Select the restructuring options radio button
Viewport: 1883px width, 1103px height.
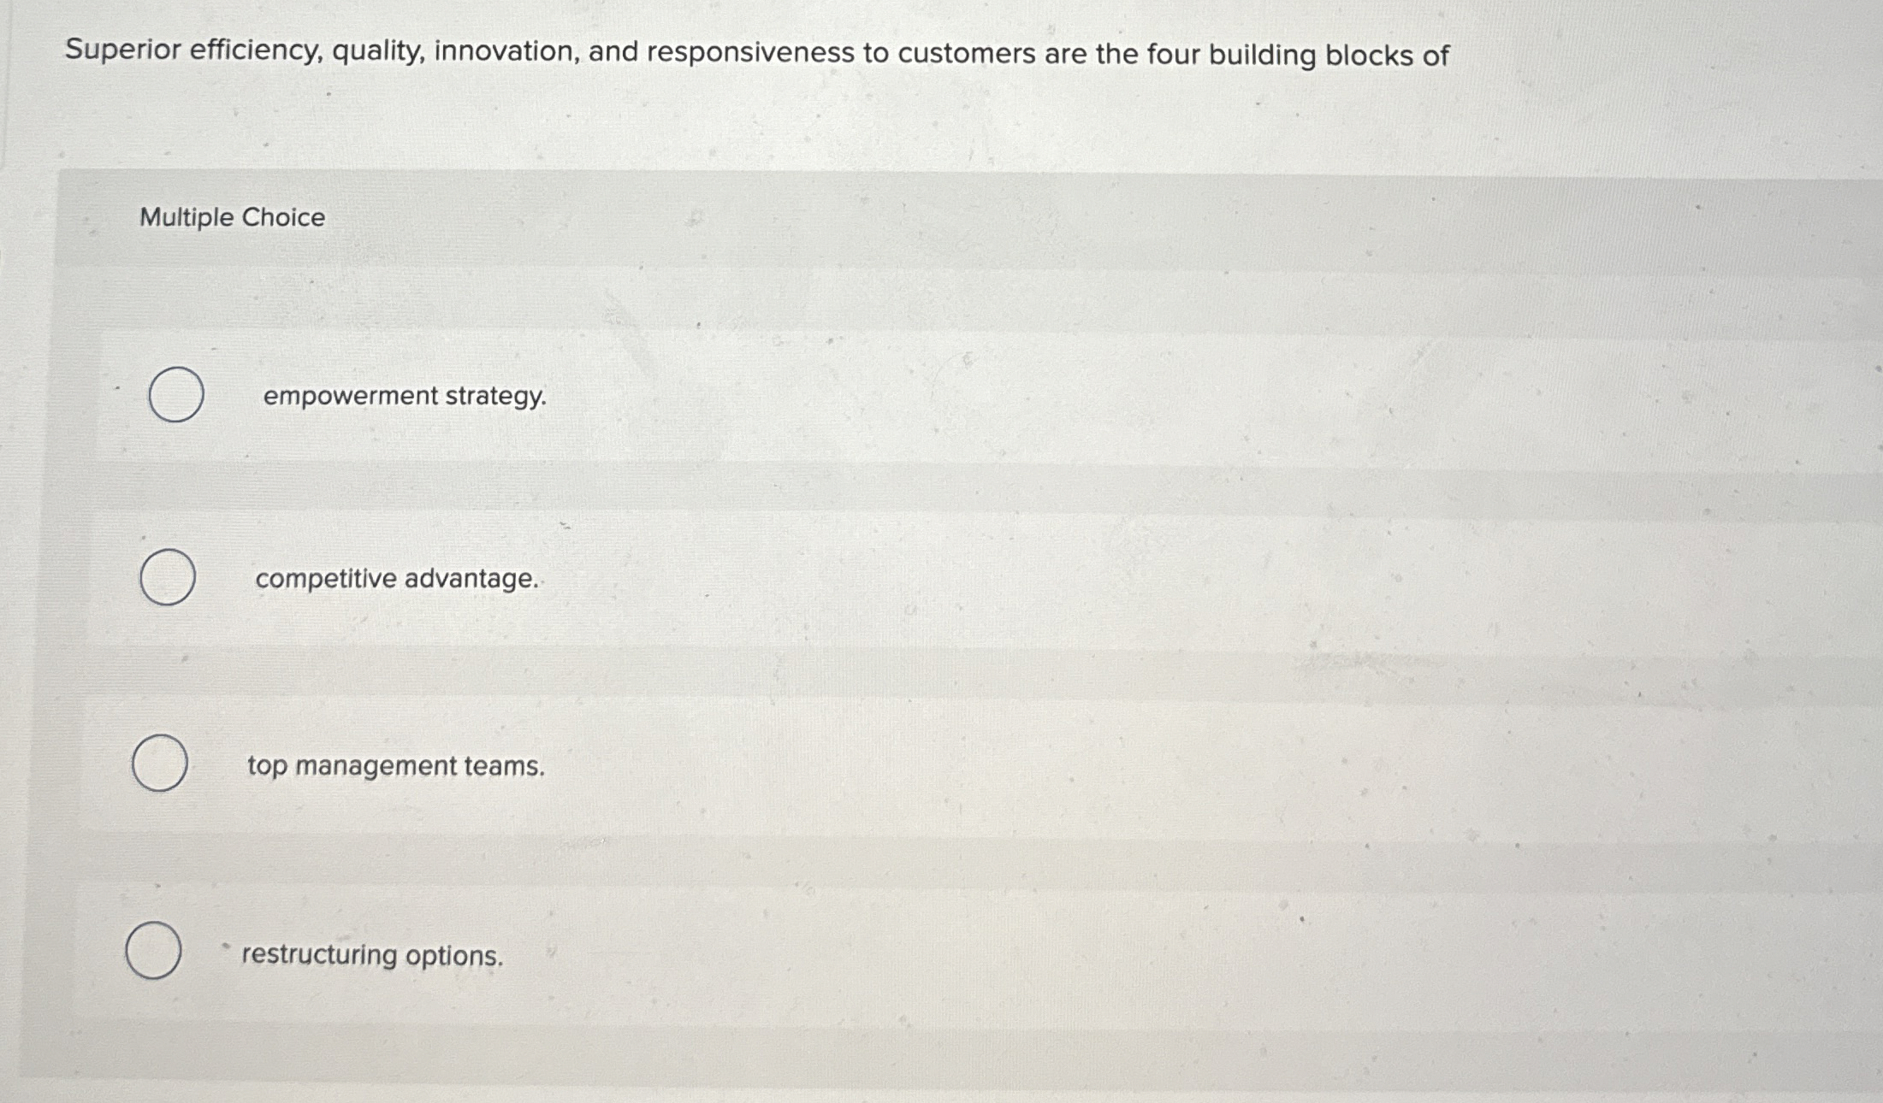(x=154, y=953)
